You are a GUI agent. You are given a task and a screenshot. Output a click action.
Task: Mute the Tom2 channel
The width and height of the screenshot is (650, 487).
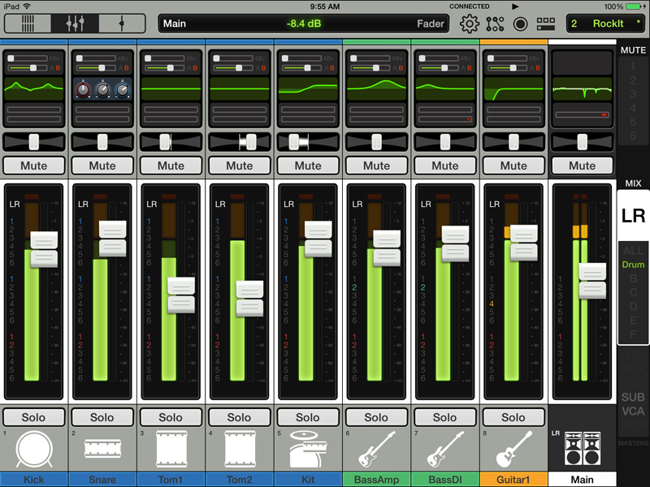pyautogui.click(x=239, y=166)
